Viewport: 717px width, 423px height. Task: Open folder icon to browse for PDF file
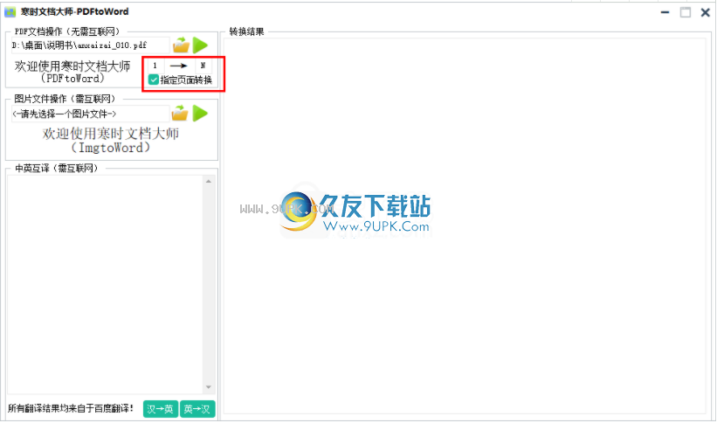181,45
